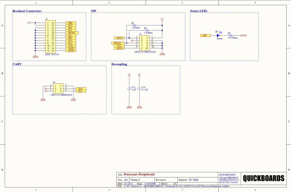Click the PB0 port in Status LEDs
The image size is (291, 192).
coord(205,36)
